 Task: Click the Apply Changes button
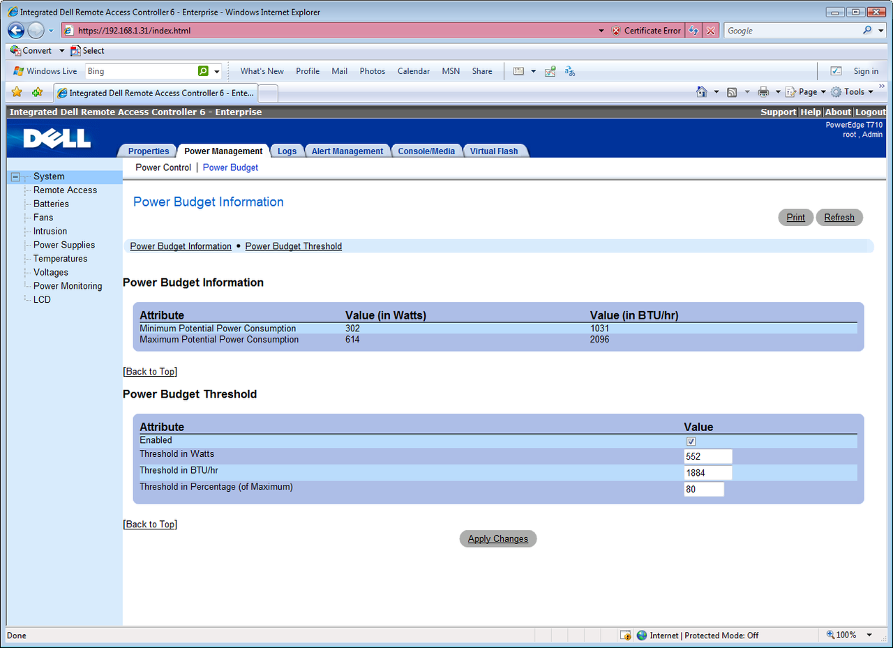click(498, 538)
